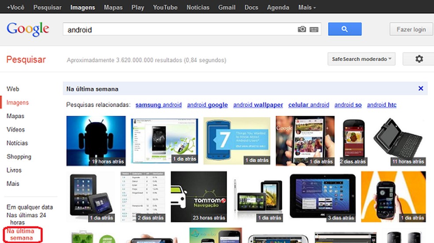
Task: Open the on-screen keyboard icon
Action: 314,29
